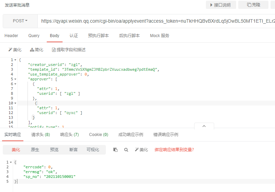Collapse the object fold arrow on line 10

click(15, 103)
